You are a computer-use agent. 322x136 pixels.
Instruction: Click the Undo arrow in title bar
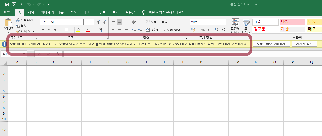coord(29,4)
